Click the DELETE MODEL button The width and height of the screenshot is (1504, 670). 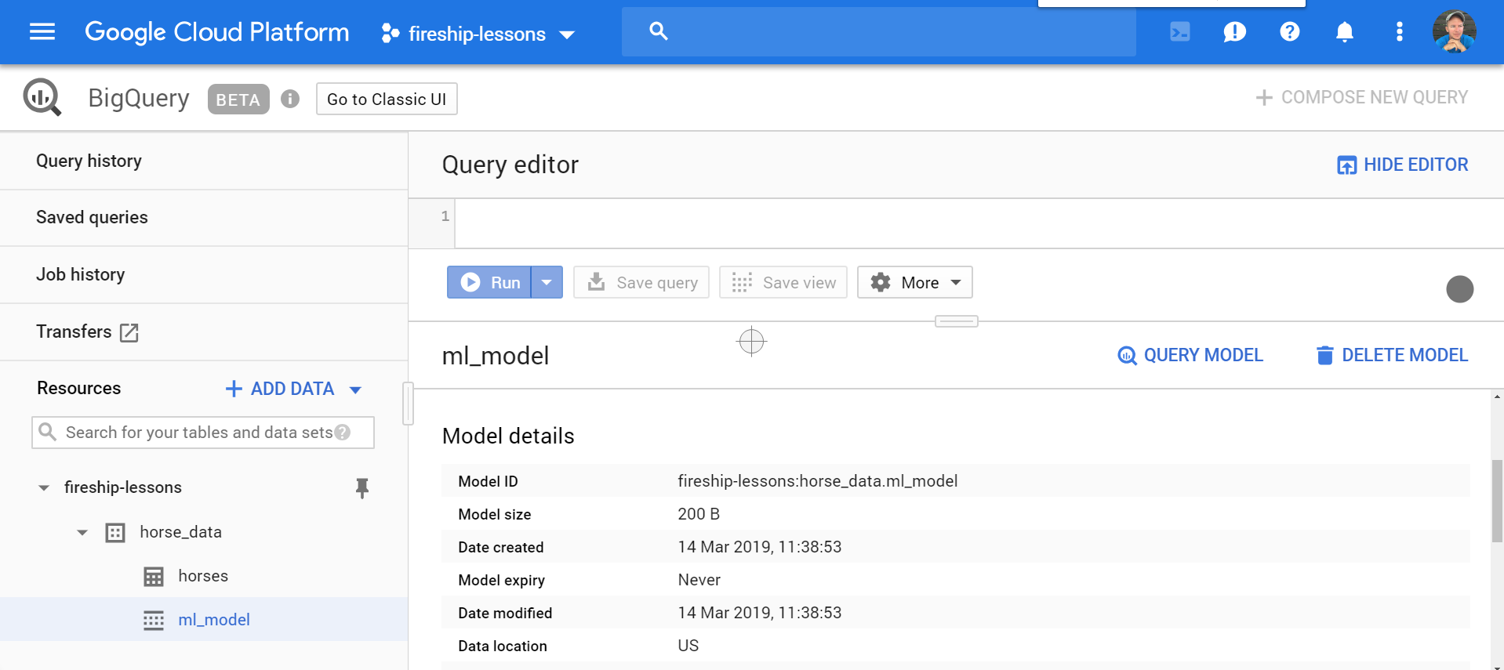coord(1392,355)
